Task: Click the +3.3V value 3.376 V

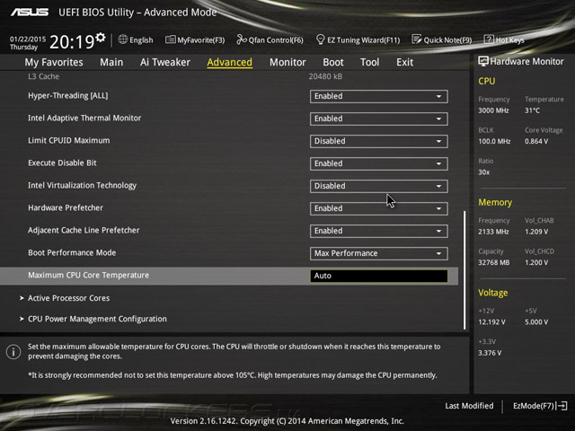Action: coord(490,353)
